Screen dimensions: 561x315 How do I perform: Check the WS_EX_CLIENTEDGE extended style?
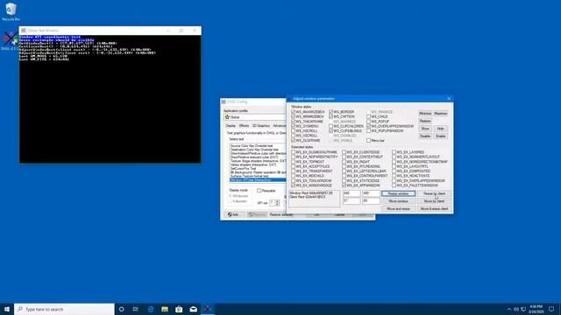(x=361, y=151)
